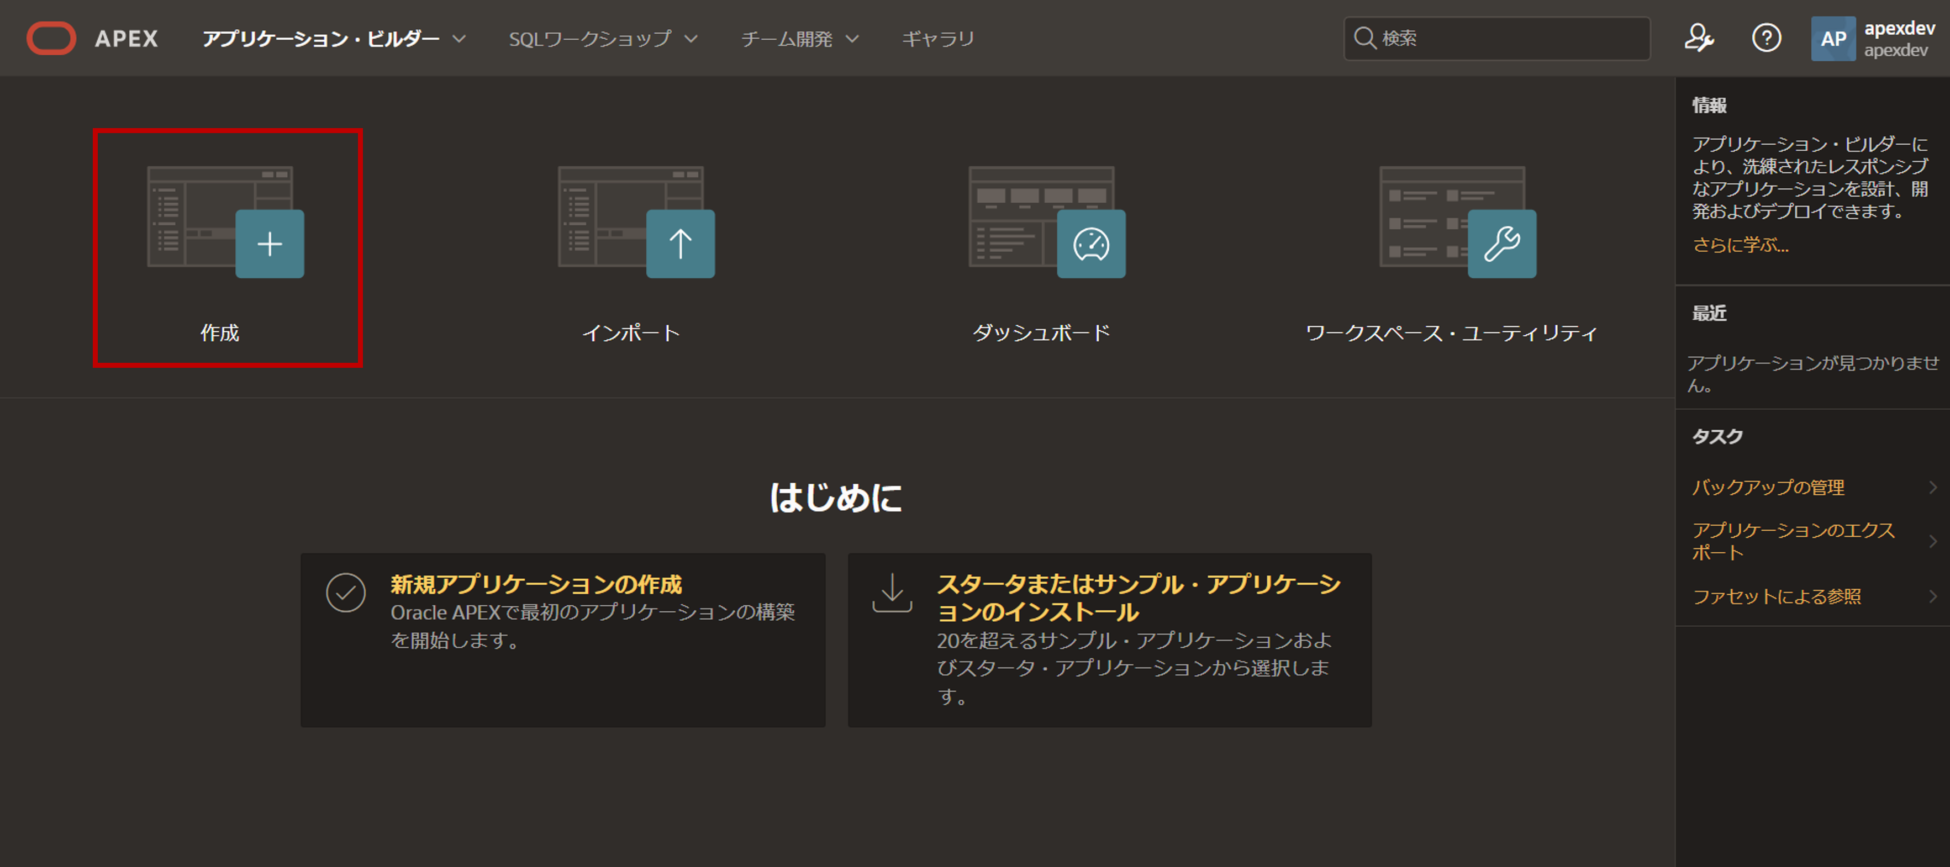Expand the SQLワークショップ menu arrow
Viewport: 1950px width, 867px height.
[x=691, y=39]
